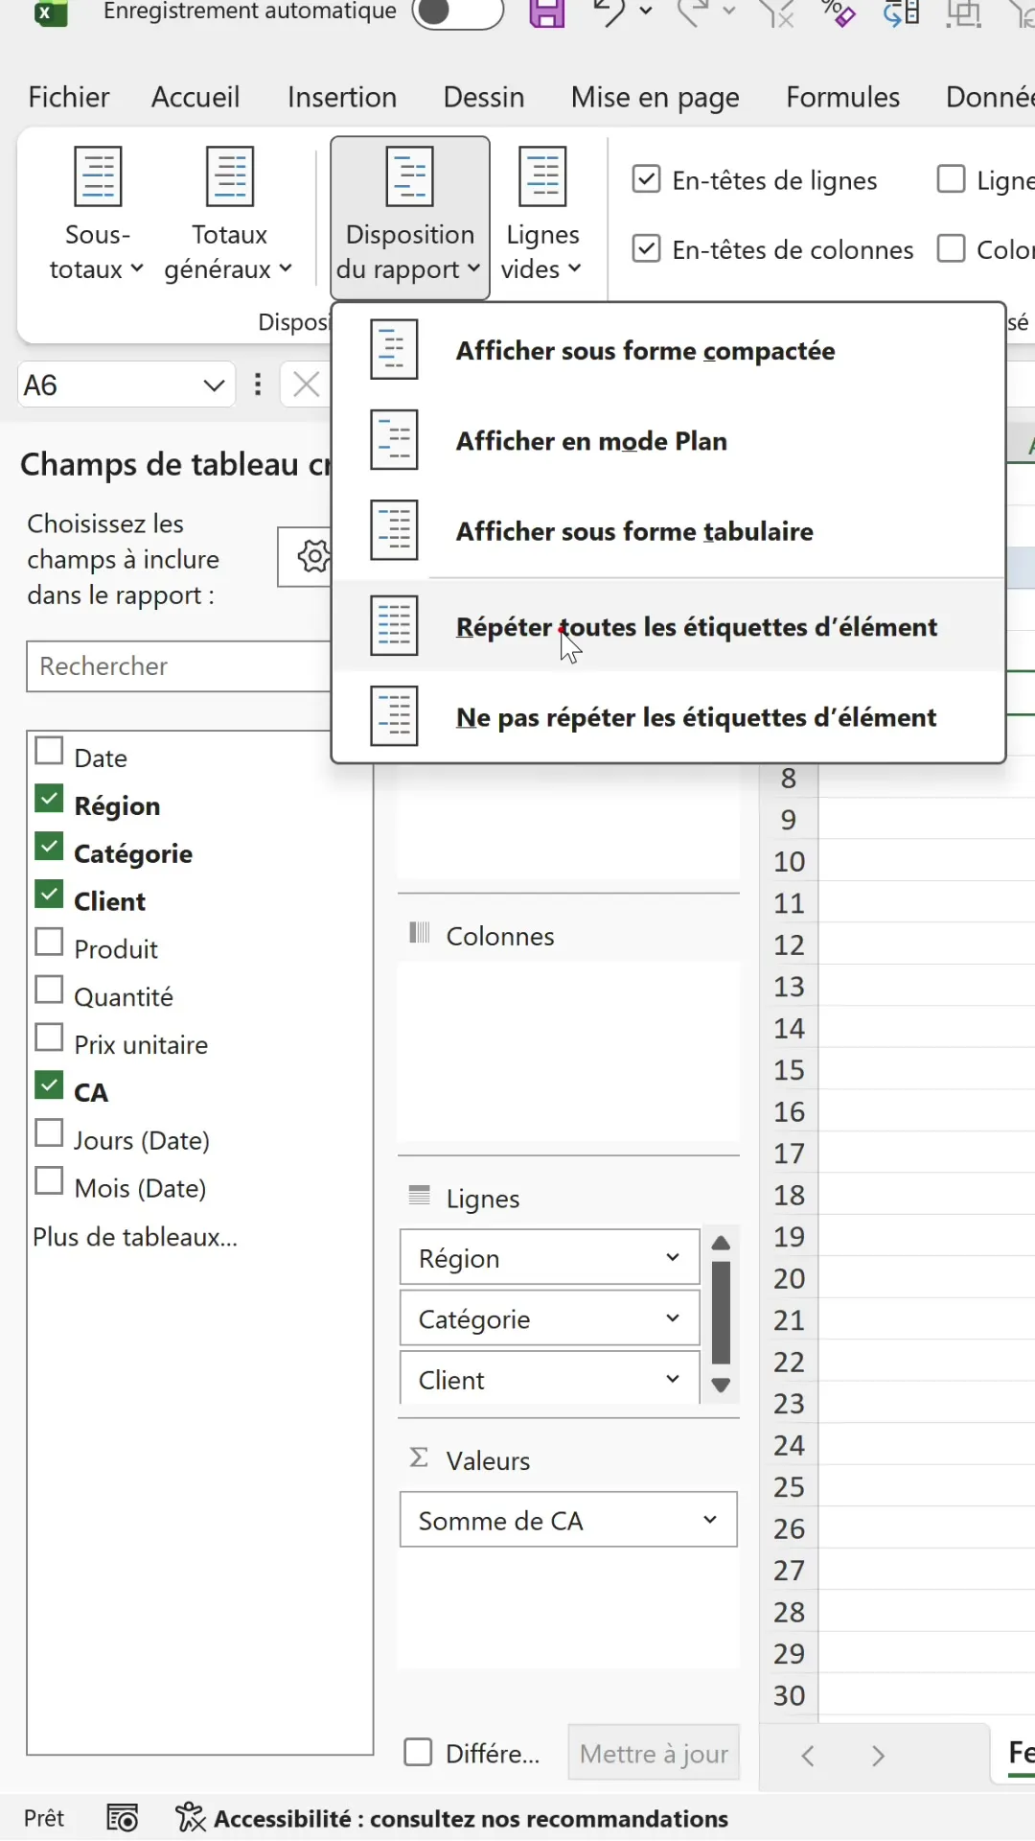
Task: Check the Quantité field checkbox
Action: pyautogui.click(x=49, y=990)
